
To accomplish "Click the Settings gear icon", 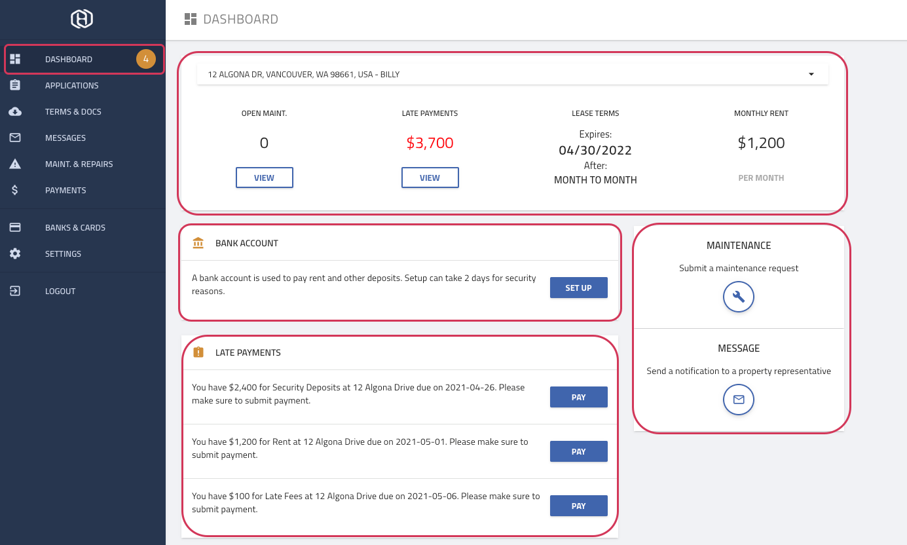I will 15,254.
